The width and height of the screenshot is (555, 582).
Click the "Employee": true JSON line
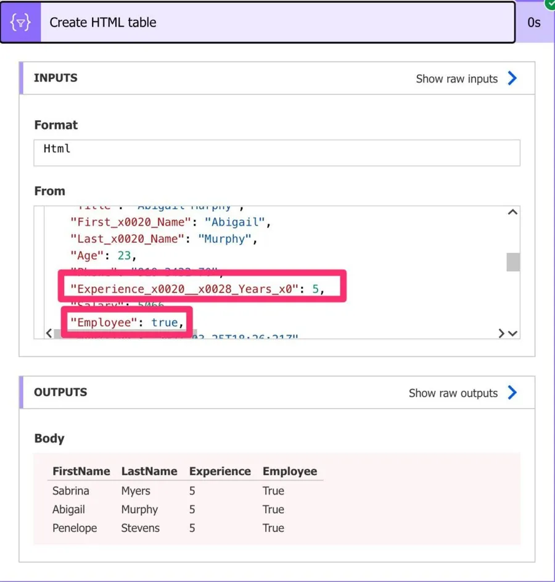pos(126,322)
